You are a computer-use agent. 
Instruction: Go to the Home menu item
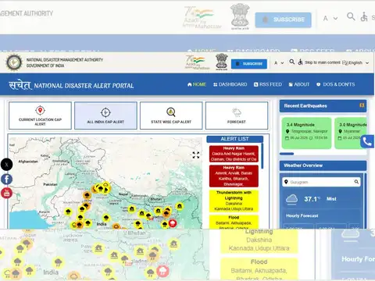coord(197,84)
